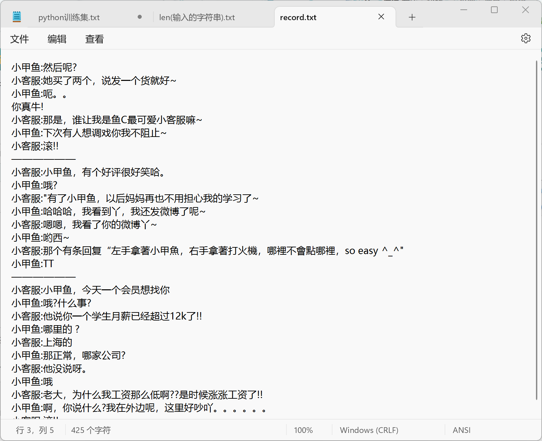The width and height of the screenshot is (542, 441).
Task: Click the line 小甲鱼:哦?
Action: pyautogui.click(x=34, y=185)
